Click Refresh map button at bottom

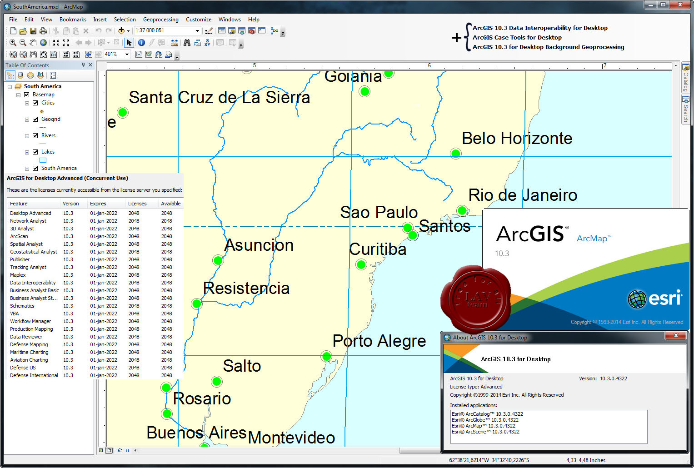click(120, 450)
